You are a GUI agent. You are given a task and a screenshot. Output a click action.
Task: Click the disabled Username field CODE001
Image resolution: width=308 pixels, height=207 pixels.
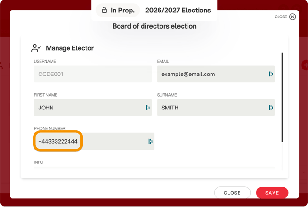[x=93, y=74]
